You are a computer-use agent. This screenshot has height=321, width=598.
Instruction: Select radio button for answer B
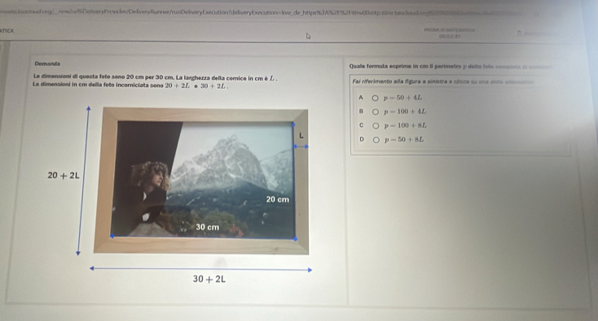[x=376, y=112]
